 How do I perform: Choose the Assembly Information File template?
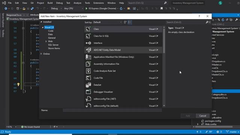tap(123, 64)
